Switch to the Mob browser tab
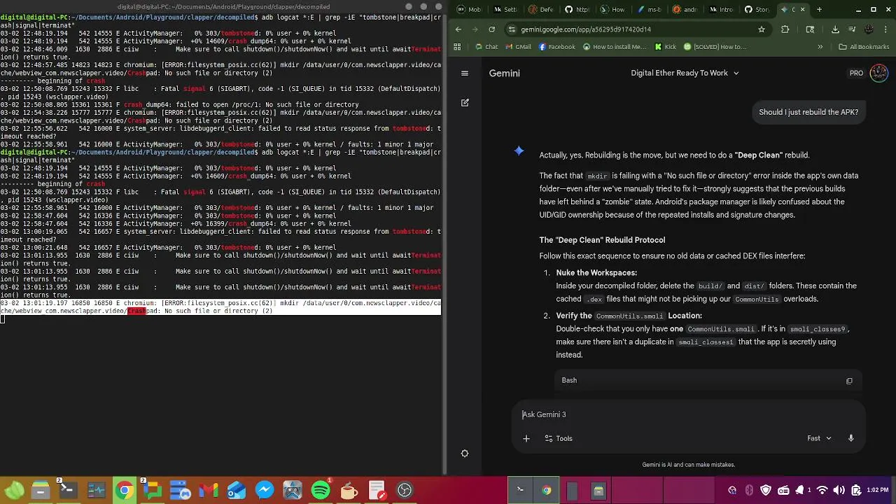Screen dimensions: 896x504 click(468, 9)
